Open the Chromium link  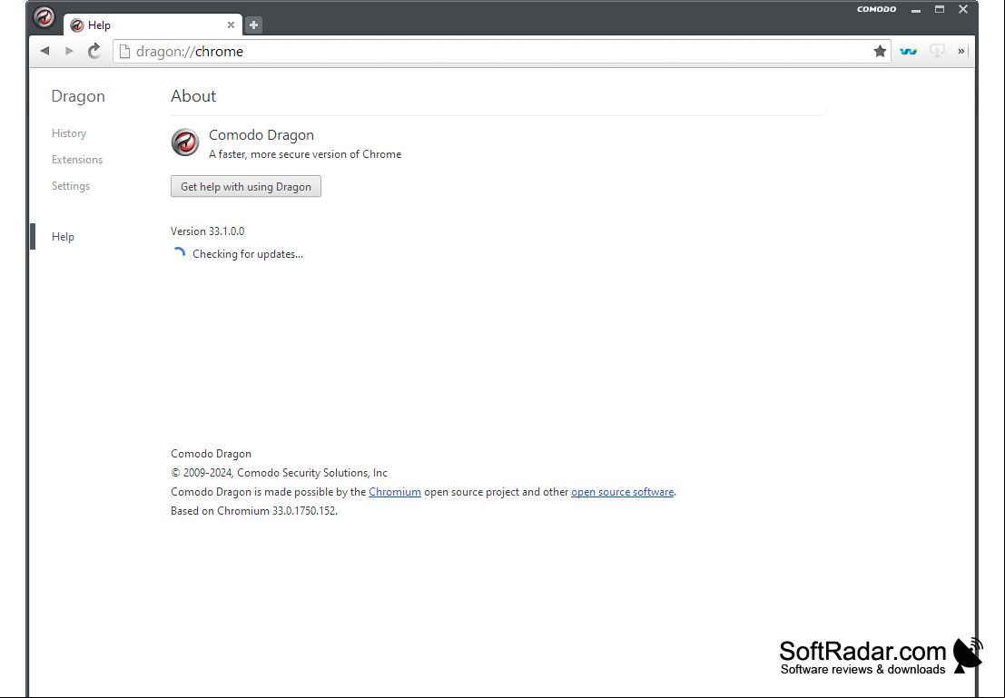click(x=395, y=492)
